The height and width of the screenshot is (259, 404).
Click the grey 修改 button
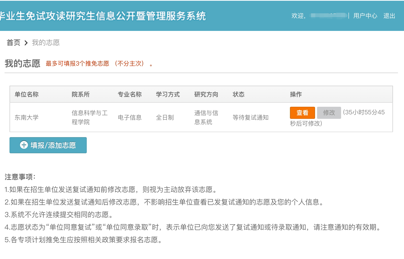pyautogui.click(x=329, y=113)
